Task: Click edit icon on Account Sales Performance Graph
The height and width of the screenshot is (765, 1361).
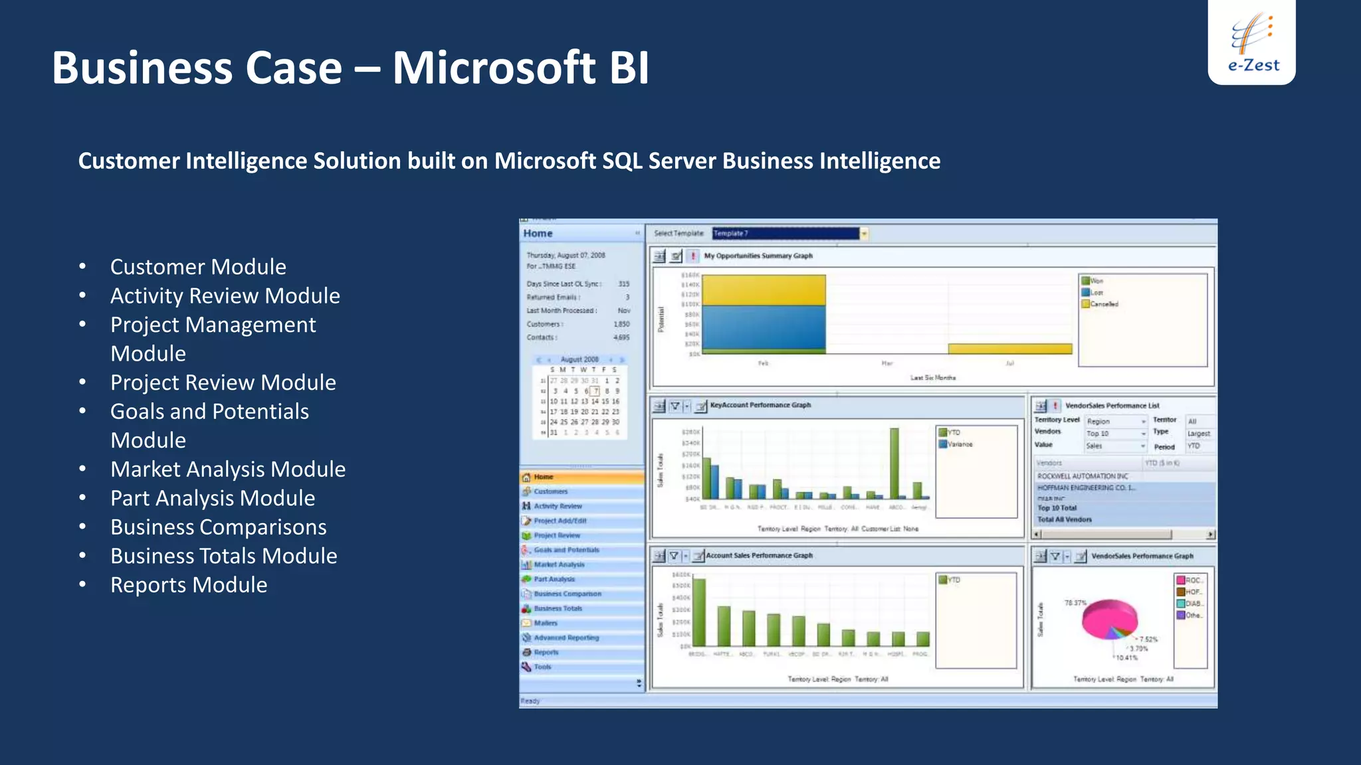Action: [x=698, y=556]
